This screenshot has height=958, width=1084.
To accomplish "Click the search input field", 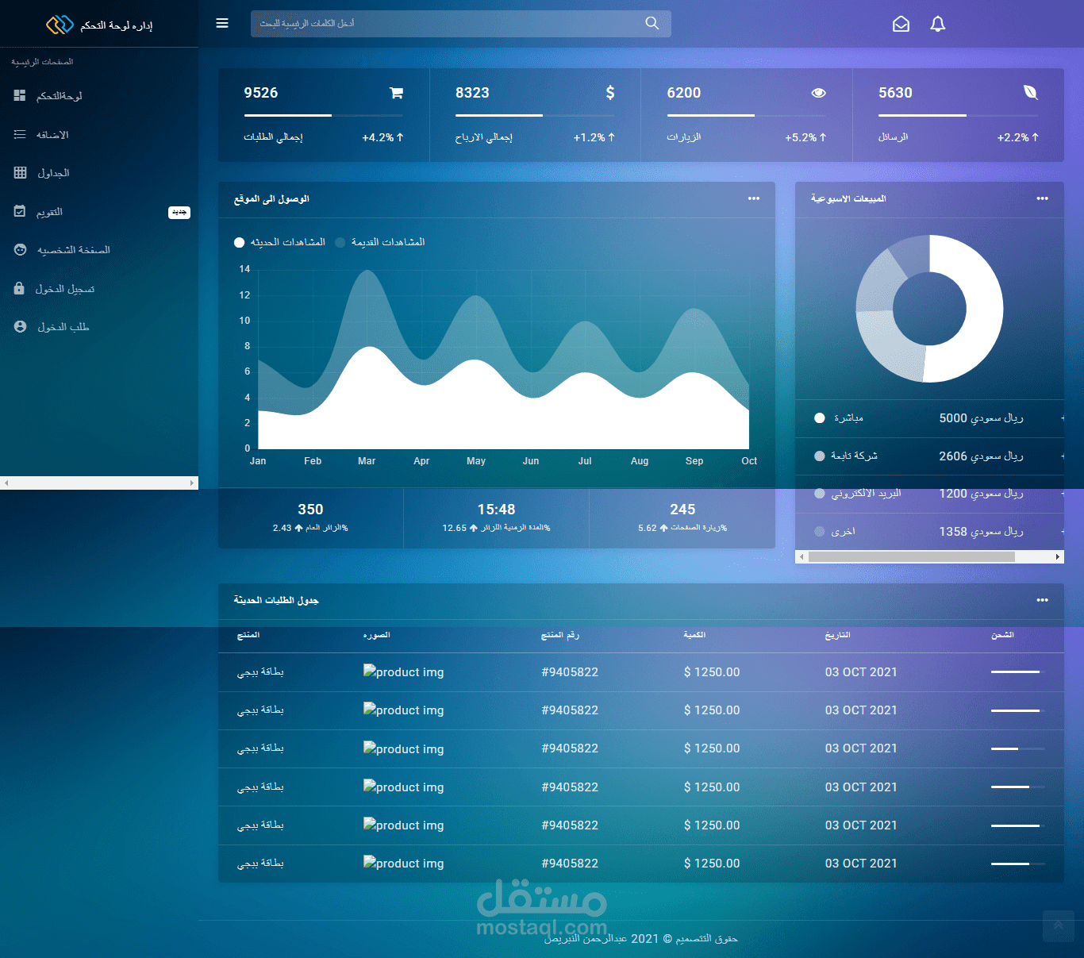I will pyautogui.click(x=461, y=24).
